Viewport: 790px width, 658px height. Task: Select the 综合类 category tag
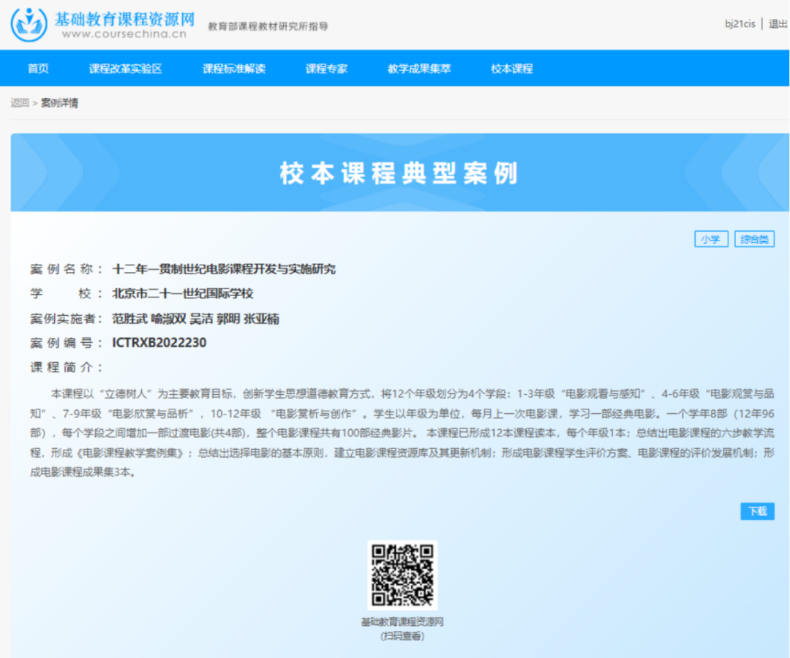tap(754, 239)
